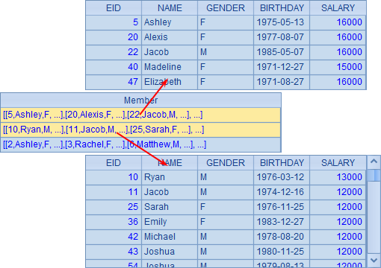
Task: Click the salary cell 13000
Action: tap(338, 177)
